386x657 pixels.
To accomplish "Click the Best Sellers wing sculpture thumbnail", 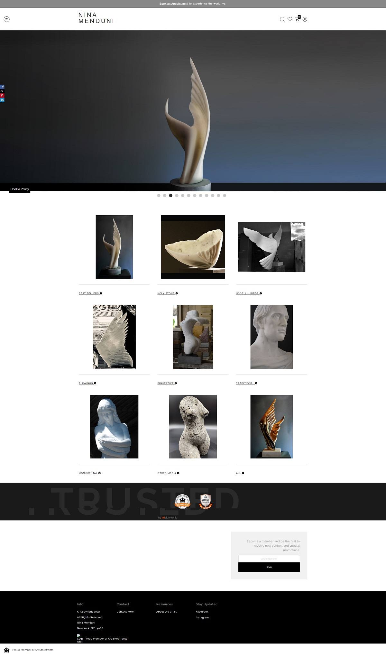I will click(x=114, y=247).
